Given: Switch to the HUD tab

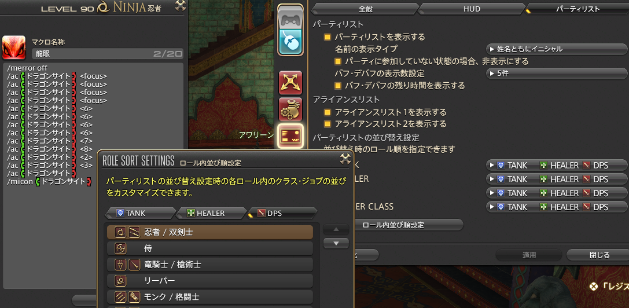Looking at the screenshot, I should coord(472,9).
